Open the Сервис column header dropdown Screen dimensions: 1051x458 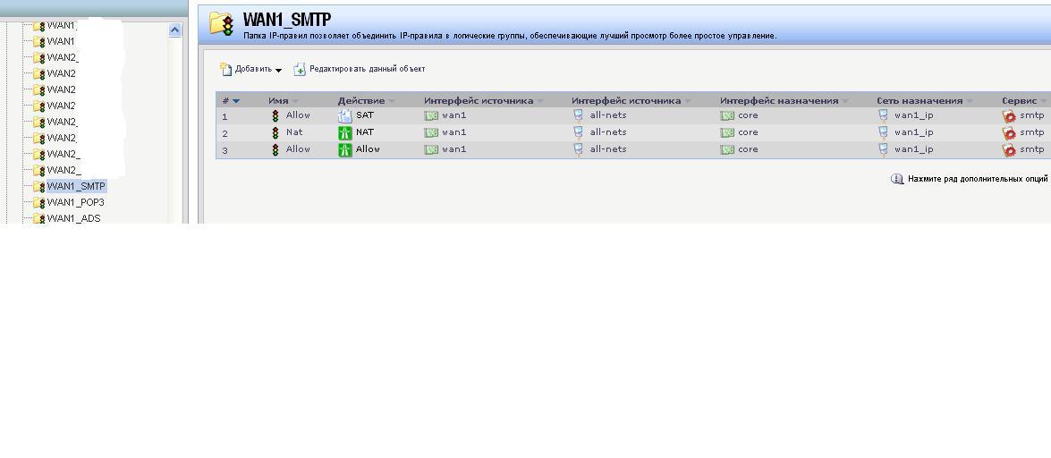pyautogui.click(x=1043, y=101)
